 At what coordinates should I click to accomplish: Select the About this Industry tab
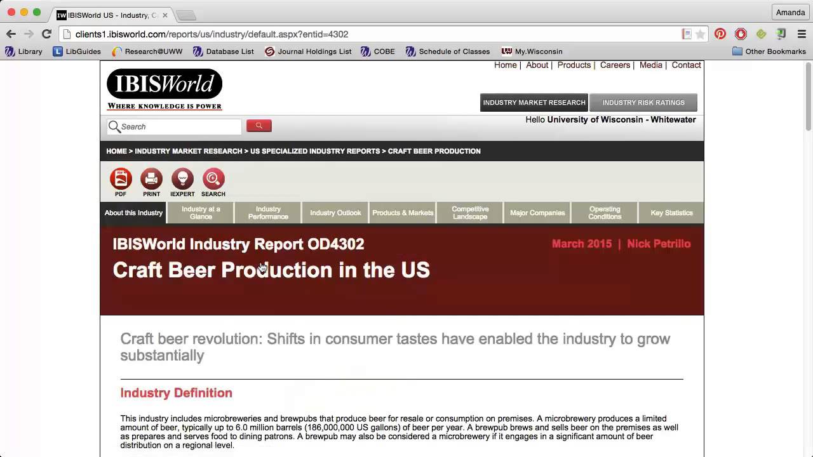(x=133, y=213)
